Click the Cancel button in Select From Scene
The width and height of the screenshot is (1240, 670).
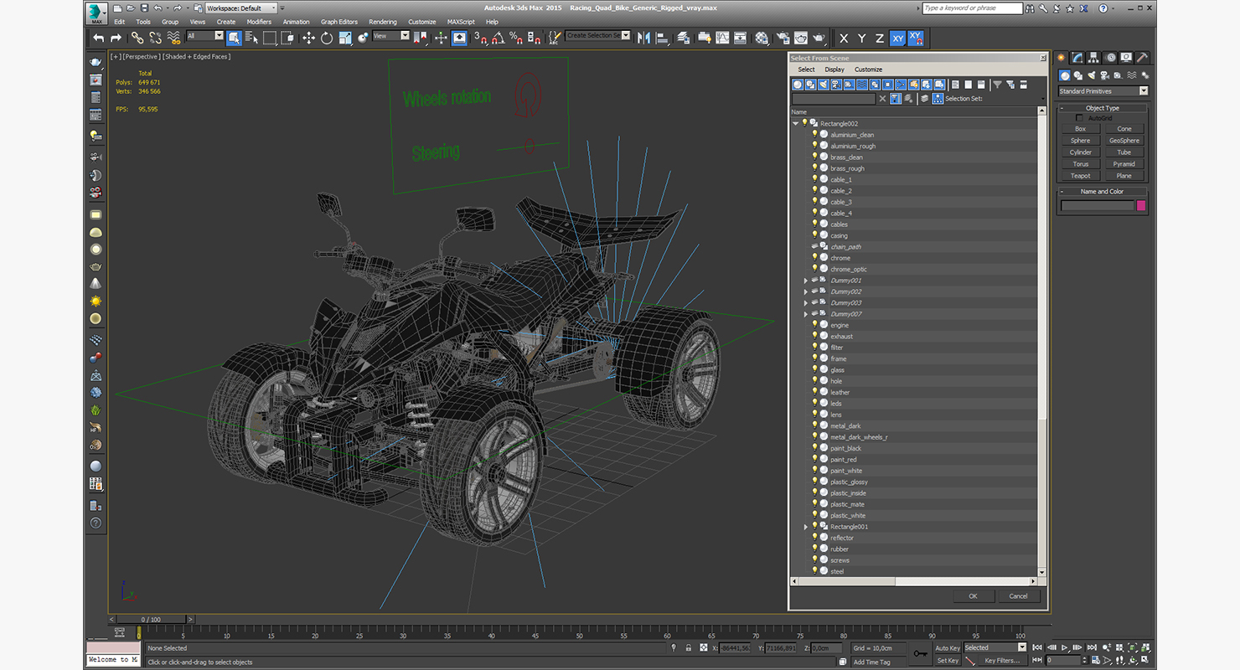[1018, 596]
